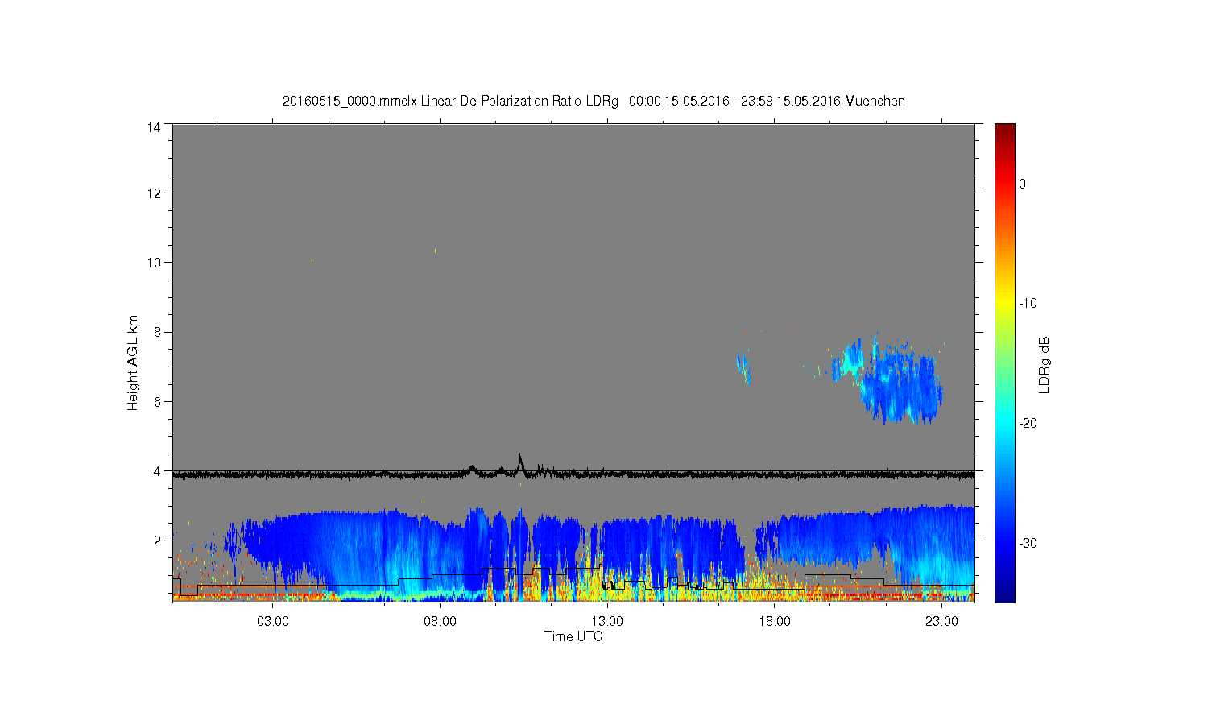The image size is (1208, 725).
Task: Click the height tick label '6'
Action: (157, 401)
